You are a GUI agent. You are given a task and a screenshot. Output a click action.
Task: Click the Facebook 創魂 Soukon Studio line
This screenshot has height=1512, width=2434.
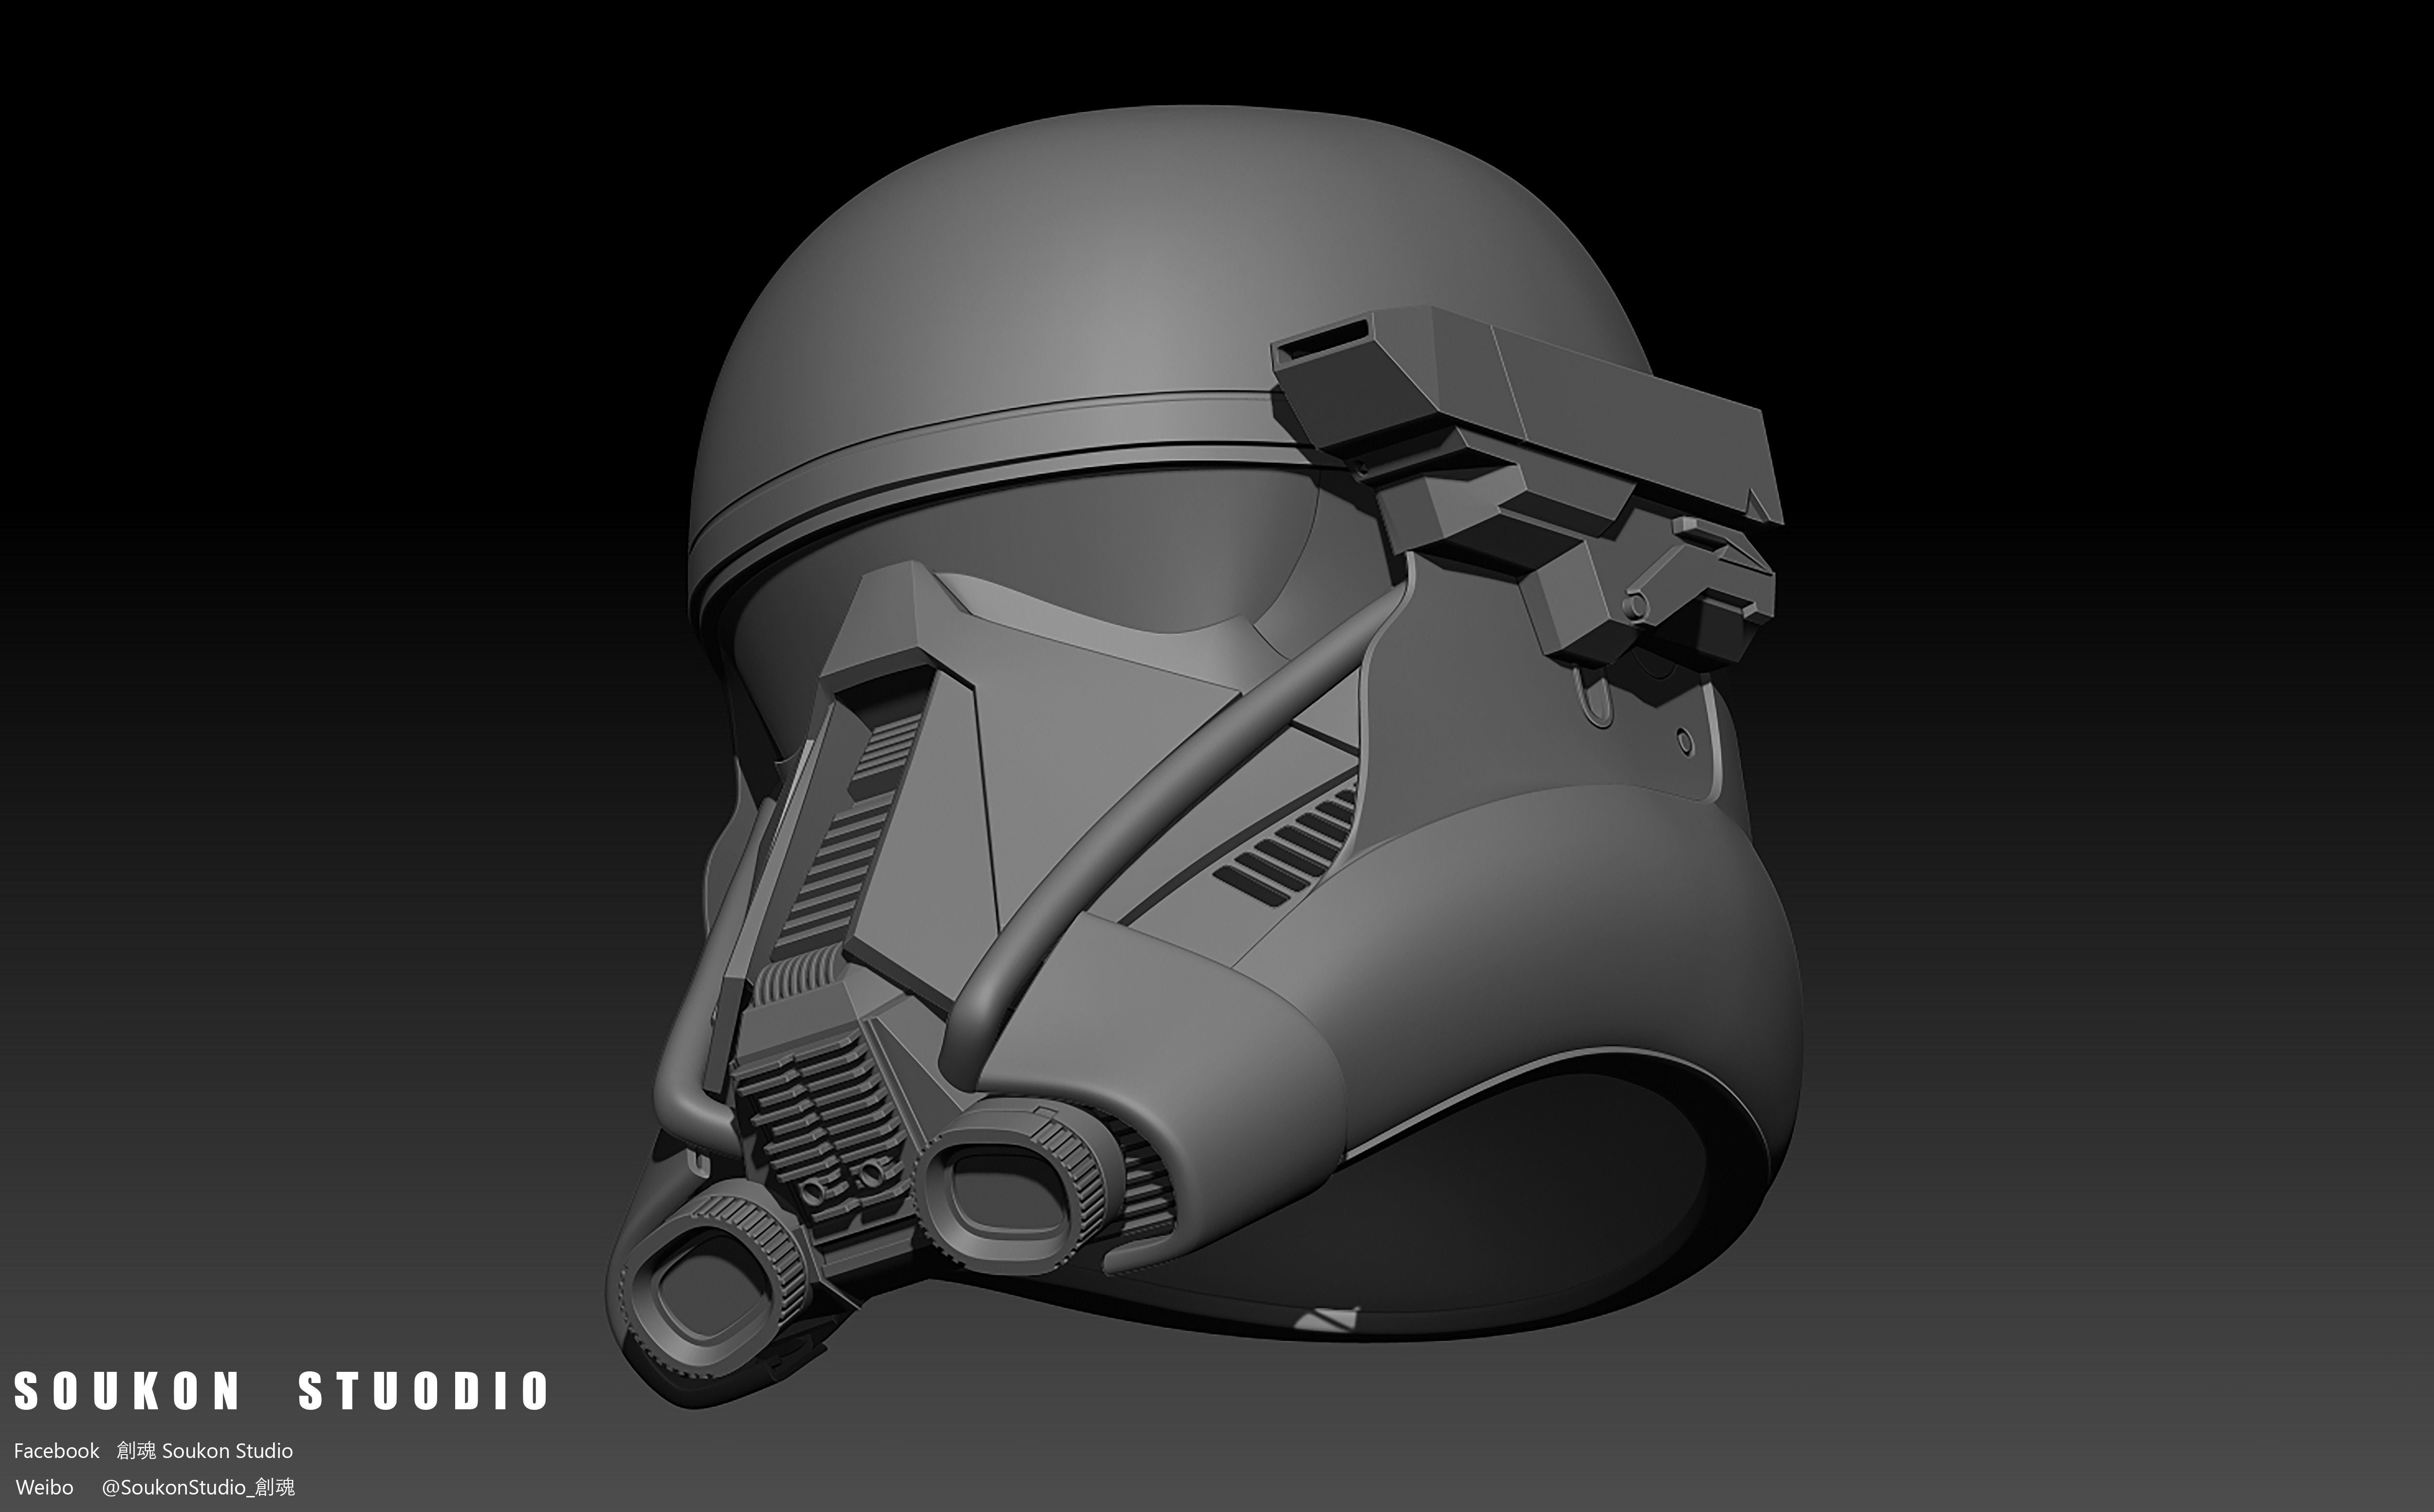coord(153,1450)
